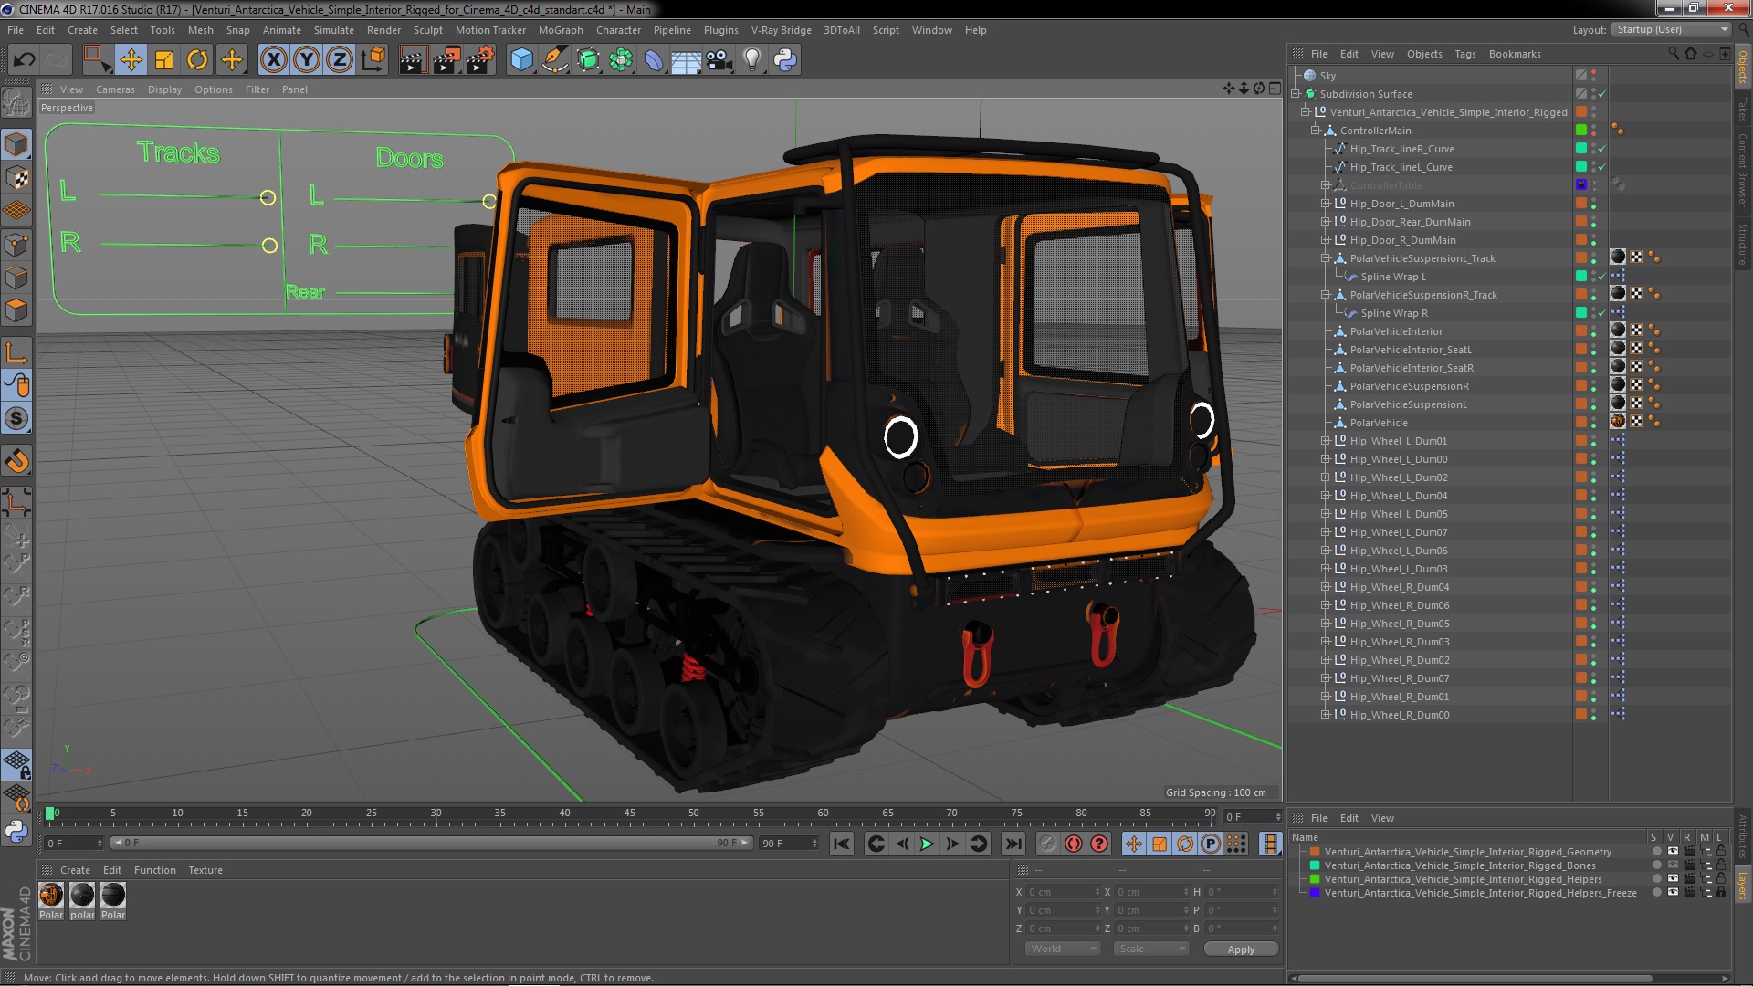1753x986 pixels.
Task: Add a Cube primitive object
Action: pos(521,60)
